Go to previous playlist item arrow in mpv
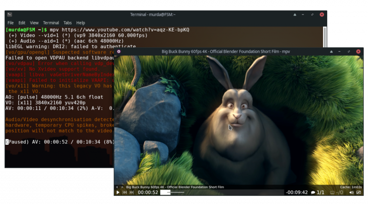Viewport: 368px width, 205px height. (x=117, y=187)
